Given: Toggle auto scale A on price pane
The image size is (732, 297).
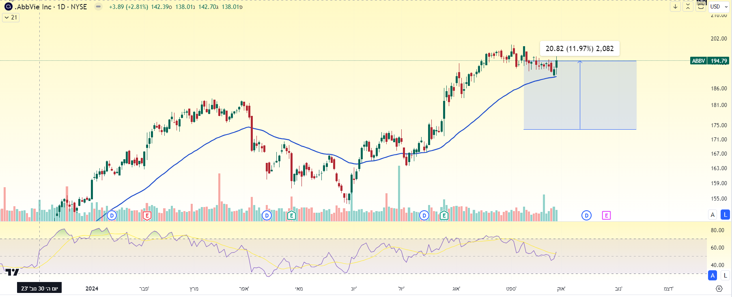Looking at the screenshot, I should pos(713,215).
